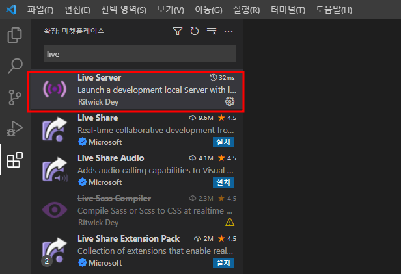The width and height of the screenshot is (401, 274).
Task: Select the Live Share Extension Pack title
Action: [128, 239]
